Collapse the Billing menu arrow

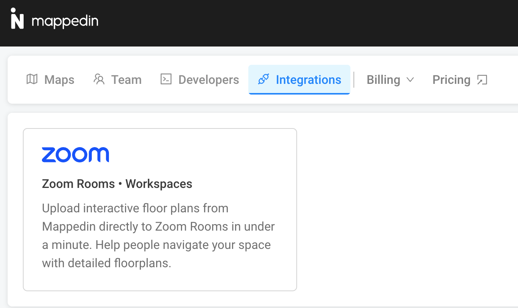coord(411,80)
